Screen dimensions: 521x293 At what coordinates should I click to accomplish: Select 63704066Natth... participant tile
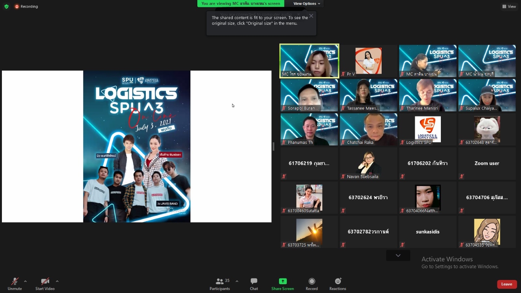point(428,198)
